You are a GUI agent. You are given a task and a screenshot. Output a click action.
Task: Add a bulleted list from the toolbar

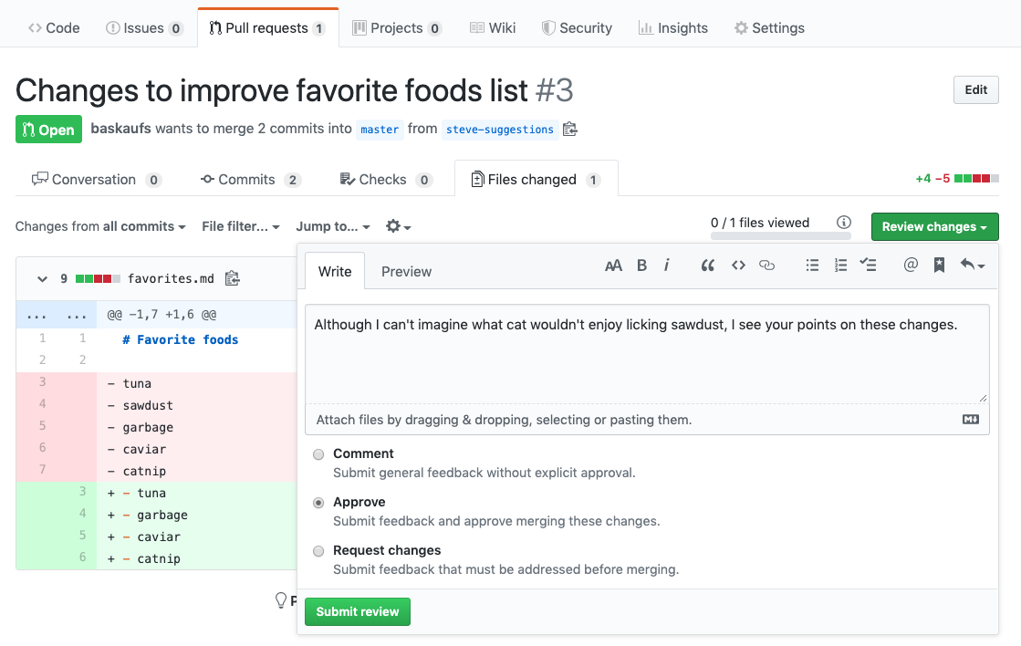tap(812, 265)
